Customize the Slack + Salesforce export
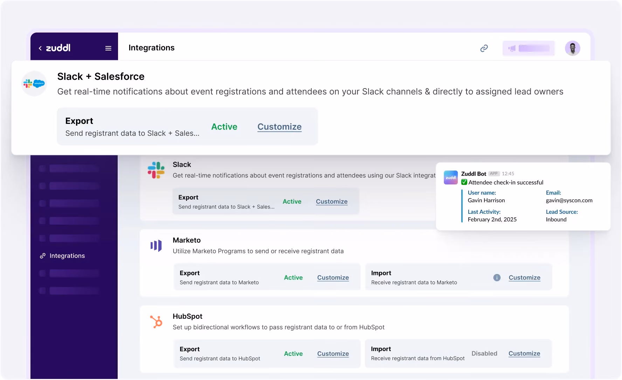Viewport: 622px width, 380px height. (279, 127)
